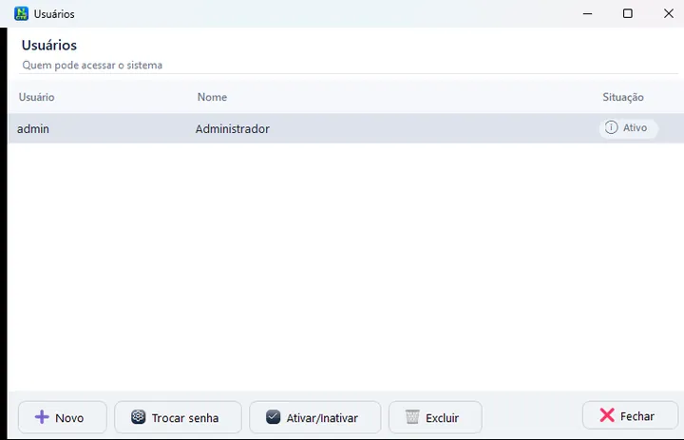Sort by the Usuário column header
684x440 pixels.
click(37, 97)
